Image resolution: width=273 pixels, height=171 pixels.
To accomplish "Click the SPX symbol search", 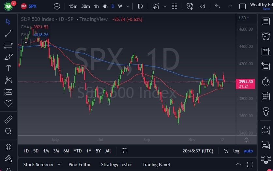I will tap(33, 6).
